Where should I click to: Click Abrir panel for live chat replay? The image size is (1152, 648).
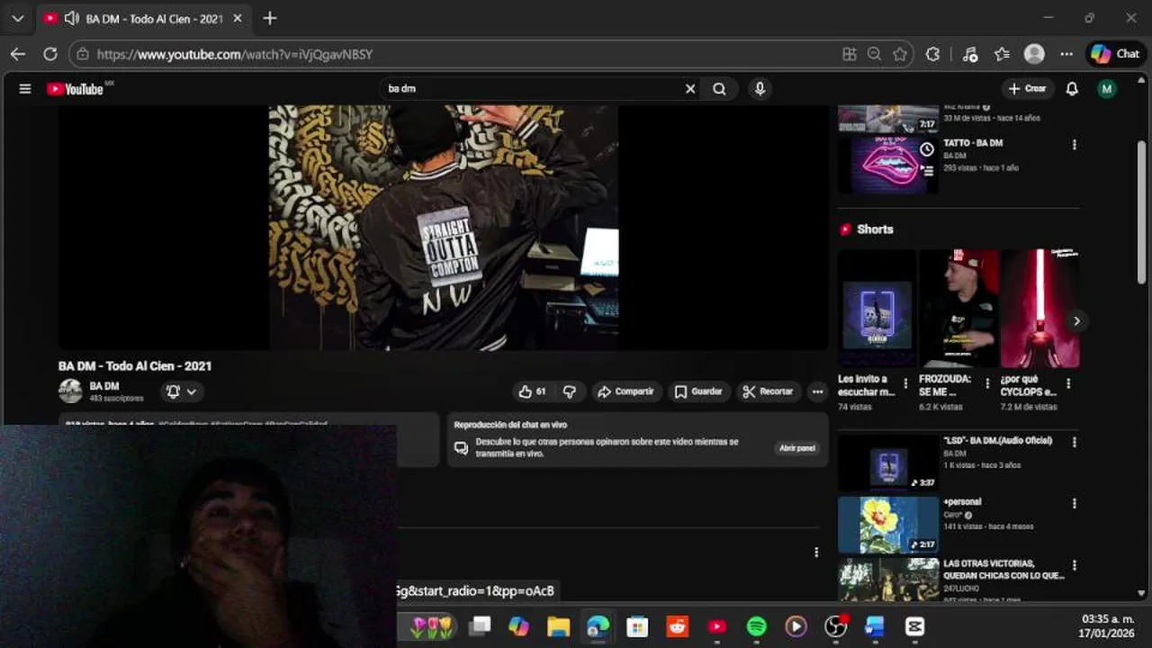pyautogui.click(x=797, y=448)
